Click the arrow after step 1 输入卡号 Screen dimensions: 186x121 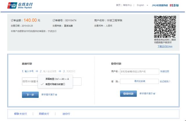pos(37,71)
